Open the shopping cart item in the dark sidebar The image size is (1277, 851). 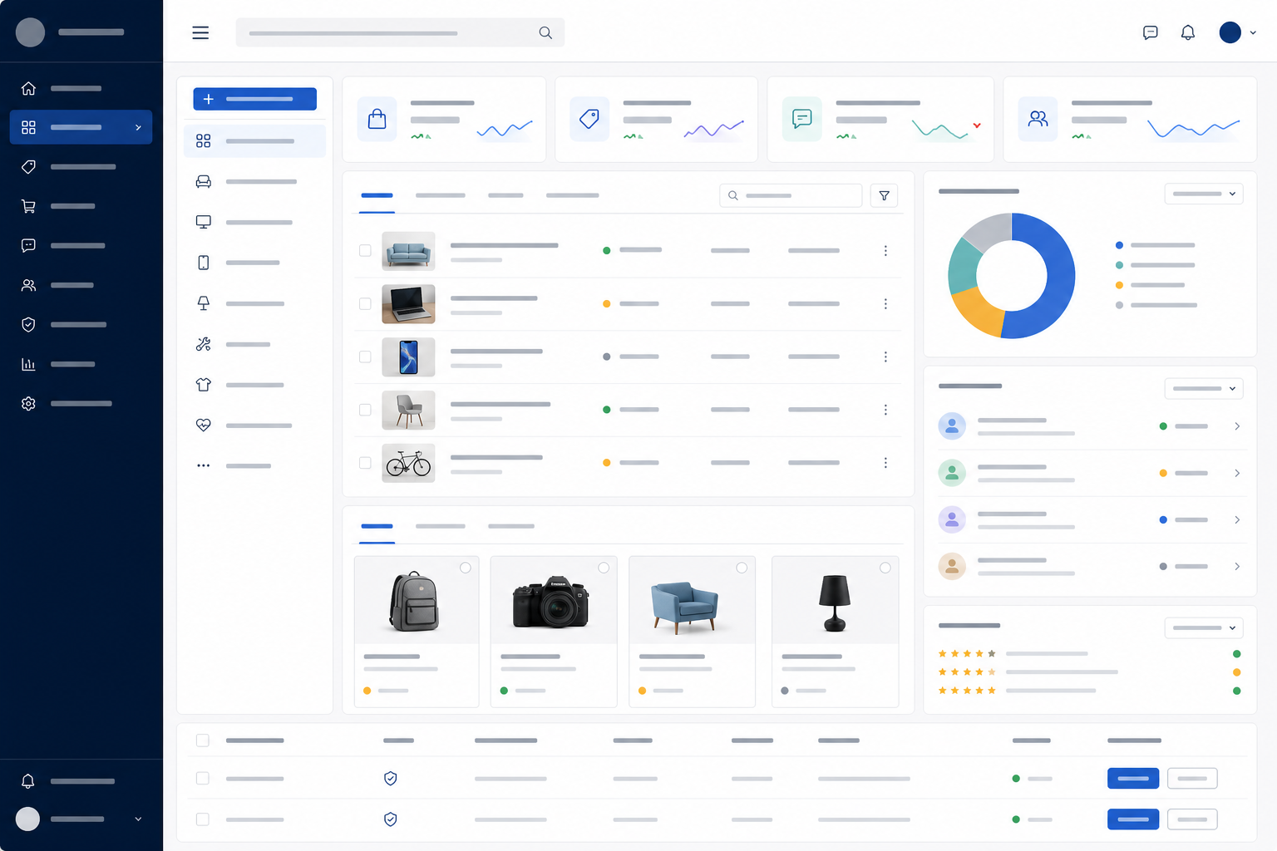click(28, 206)
